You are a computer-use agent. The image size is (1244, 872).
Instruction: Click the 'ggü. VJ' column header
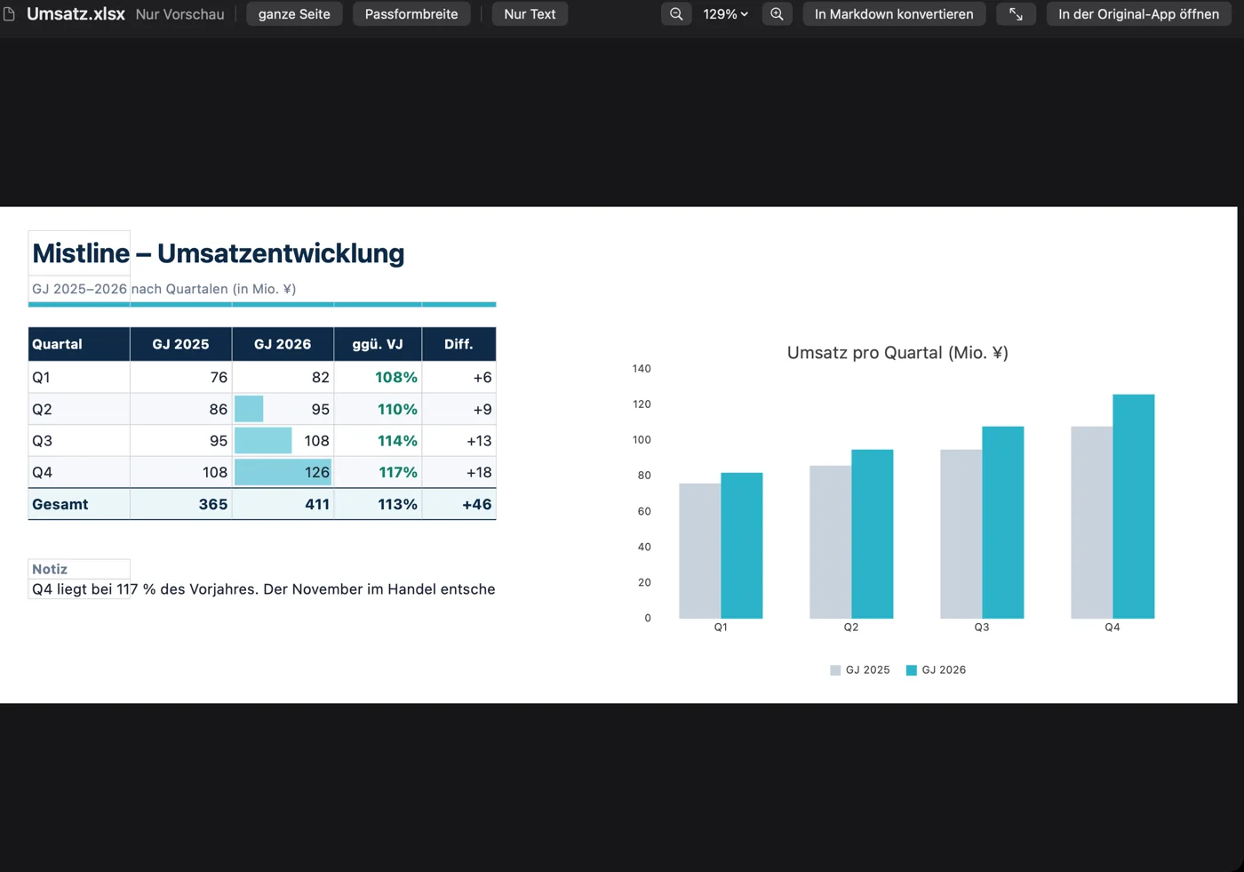378,344
